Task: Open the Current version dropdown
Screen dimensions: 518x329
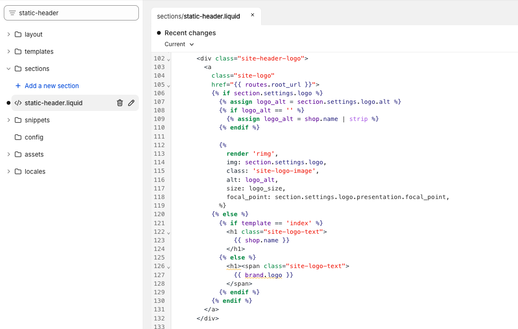Action: [179, 44]
